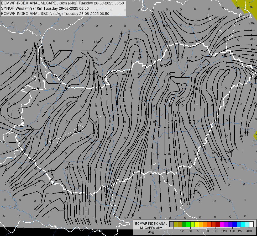Select the bright green legend swatch
The height and width of the screenshot is (236, 257).
[188, 224]
